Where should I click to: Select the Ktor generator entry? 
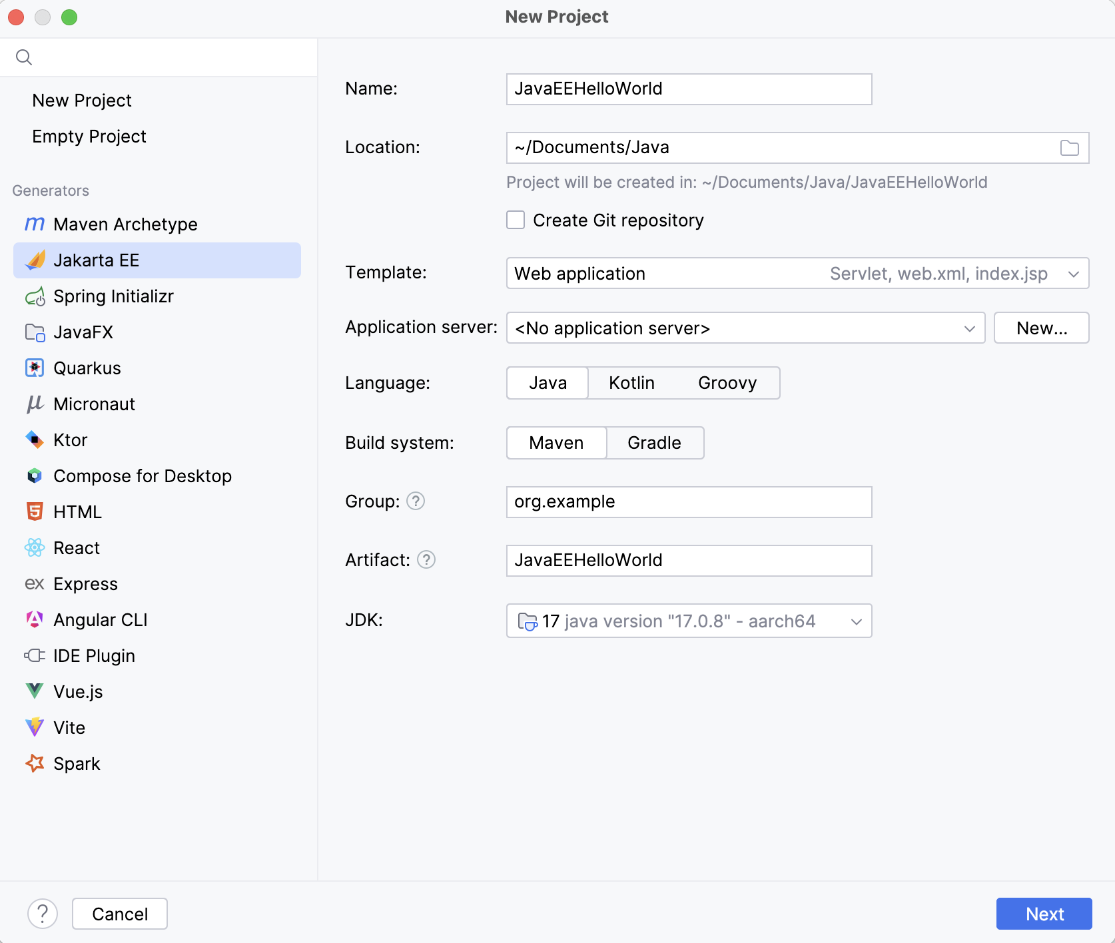157,440
